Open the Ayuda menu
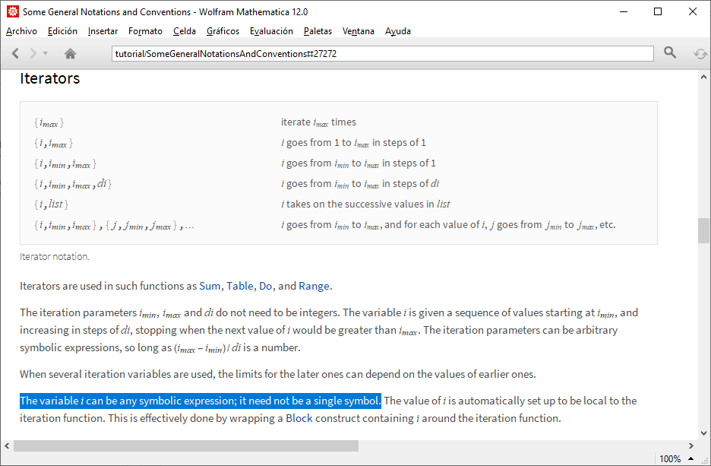Viewport: 711px width, 466px height. tap(398, 31)
